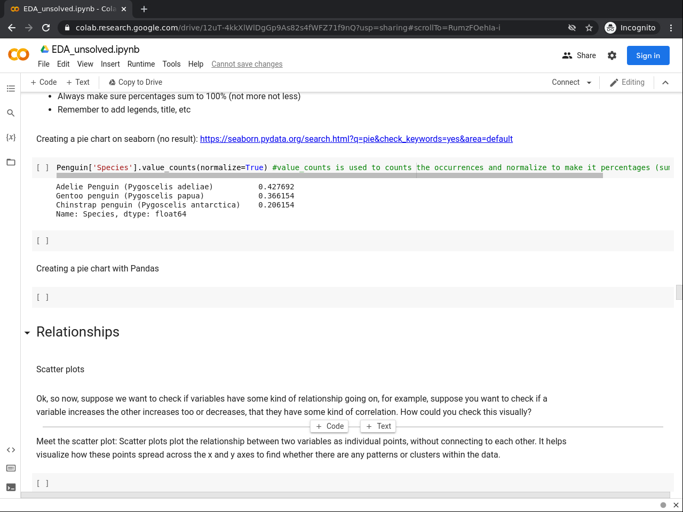Run the empty cell below value counts output
The width and height of the screenshot is (683, 512).
coord(43,241)
